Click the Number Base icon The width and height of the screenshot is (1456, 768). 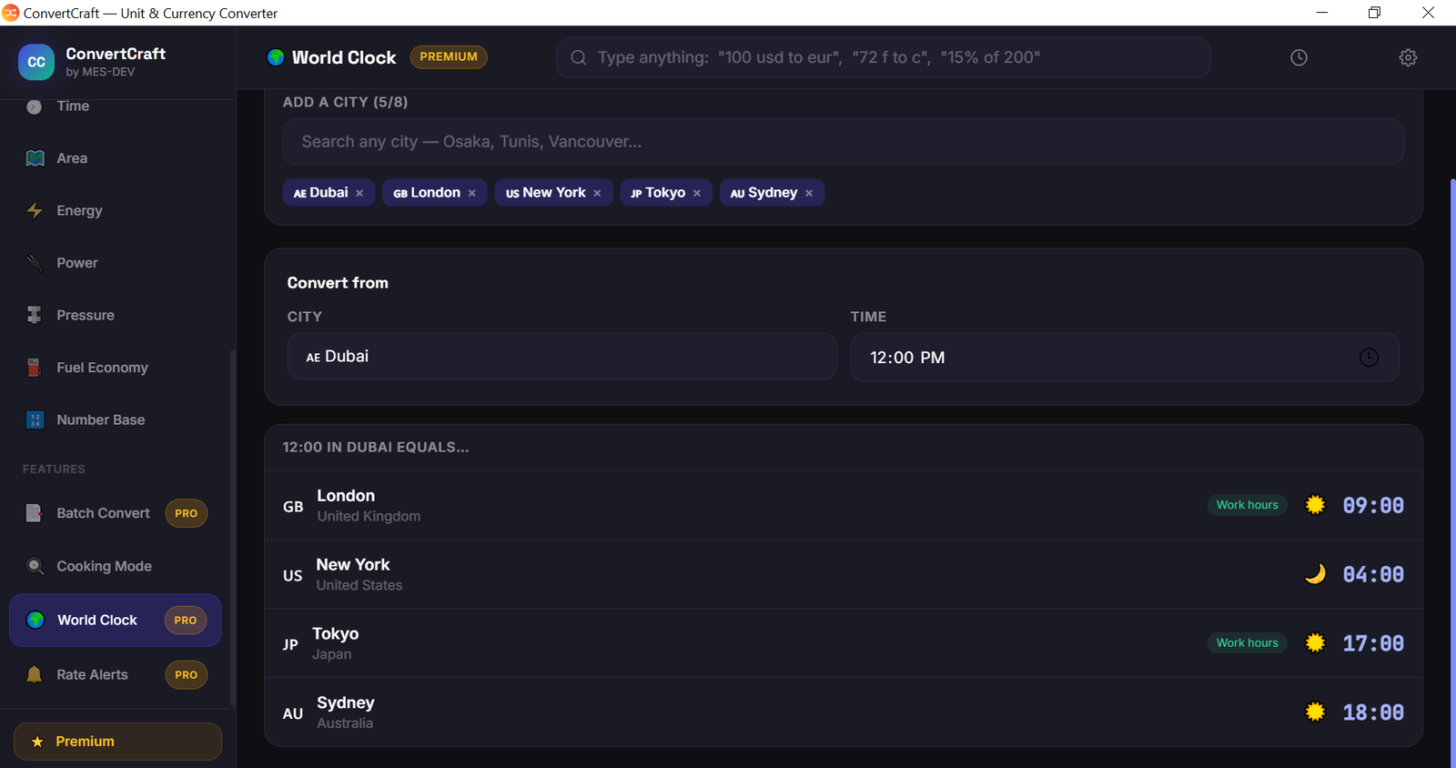(35, 419)
